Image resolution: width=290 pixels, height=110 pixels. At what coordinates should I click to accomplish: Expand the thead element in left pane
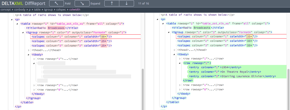[x=29, y=50]
